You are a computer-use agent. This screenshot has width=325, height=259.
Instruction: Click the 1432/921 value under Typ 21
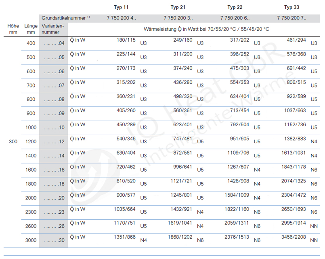coord(183,209)
